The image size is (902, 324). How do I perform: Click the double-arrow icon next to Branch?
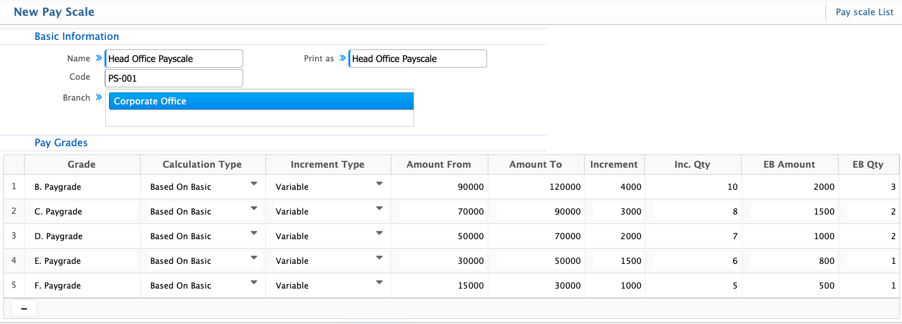[x=99, y=97]
